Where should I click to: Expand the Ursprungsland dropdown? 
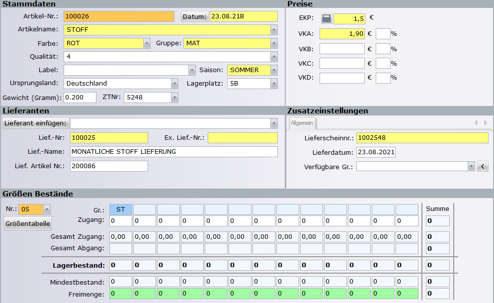(x=174, y=84)
